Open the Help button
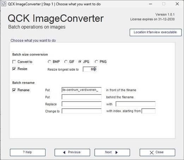This screenshot has height=160, width=184. click(28, 152)
